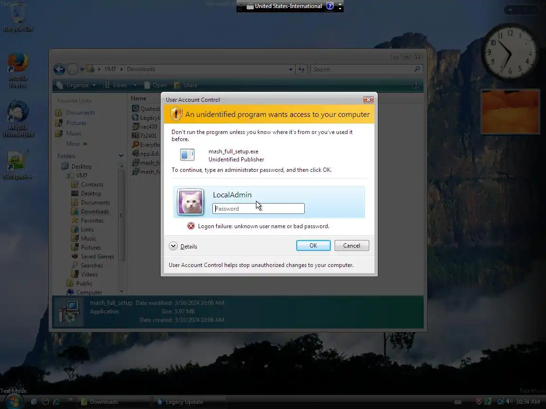Screen dimensions: 546x409
Task: Open the Mozilla Thunderbird desktop shortcut
Action: [x=18, y=119]
